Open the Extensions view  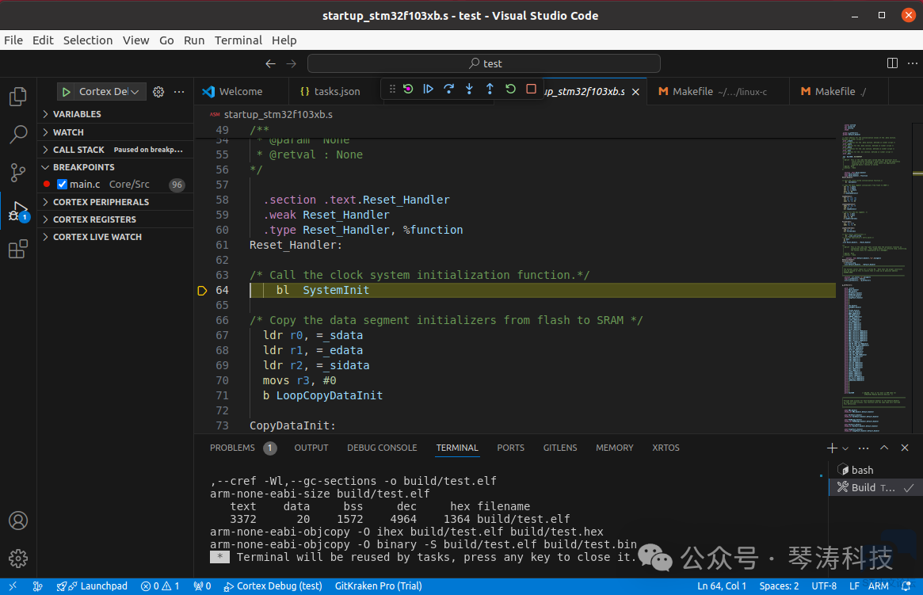(17, 249)
